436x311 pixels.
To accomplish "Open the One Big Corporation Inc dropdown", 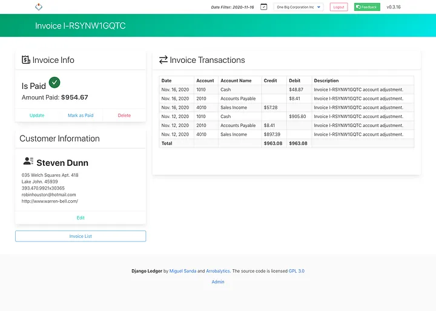I will point(299,7).
